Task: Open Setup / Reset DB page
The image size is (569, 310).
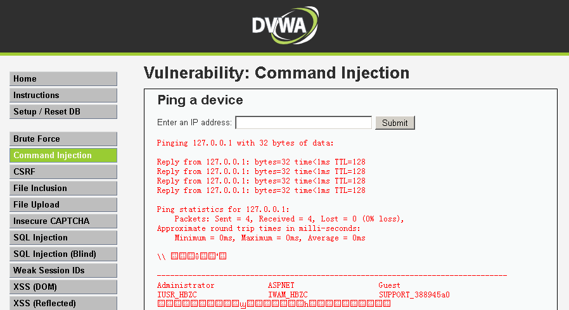Action: [x=63, y=112]
